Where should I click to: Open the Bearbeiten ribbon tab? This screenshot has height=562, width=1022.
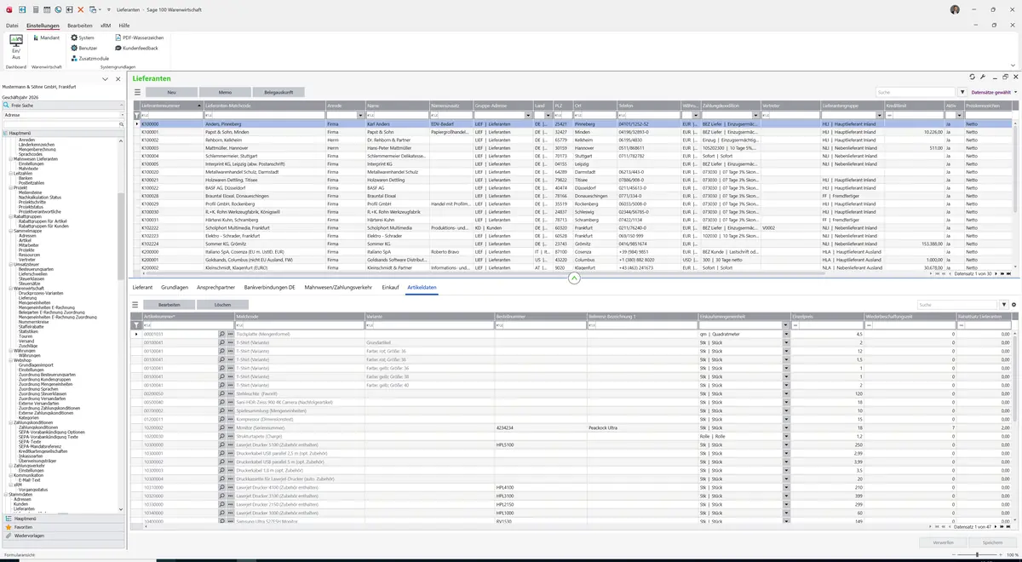80,26
